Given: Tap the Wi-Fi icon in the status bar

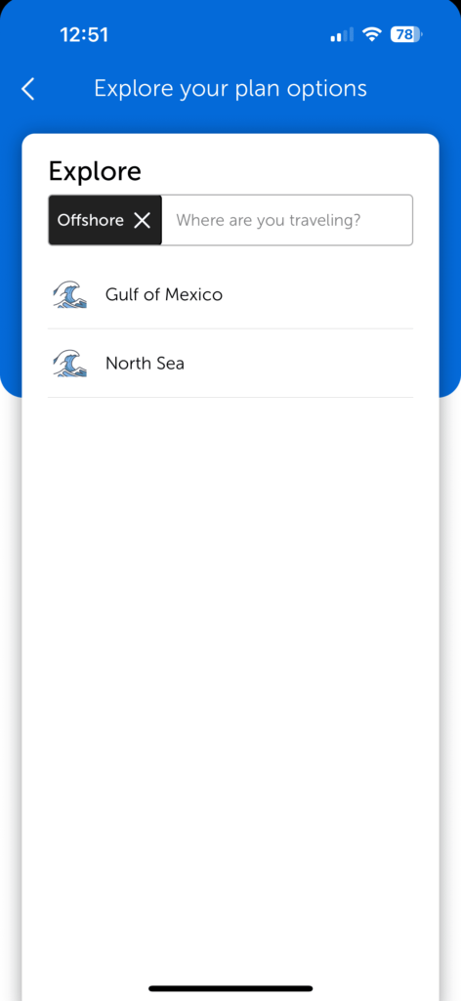Looking at the screenshot, I should tap(371, 34).
